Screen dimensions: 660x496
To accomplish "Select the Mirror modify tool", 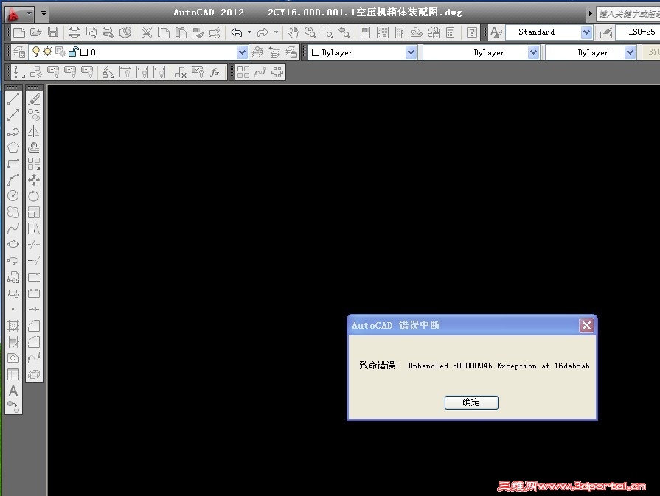I will pos(34,131).
